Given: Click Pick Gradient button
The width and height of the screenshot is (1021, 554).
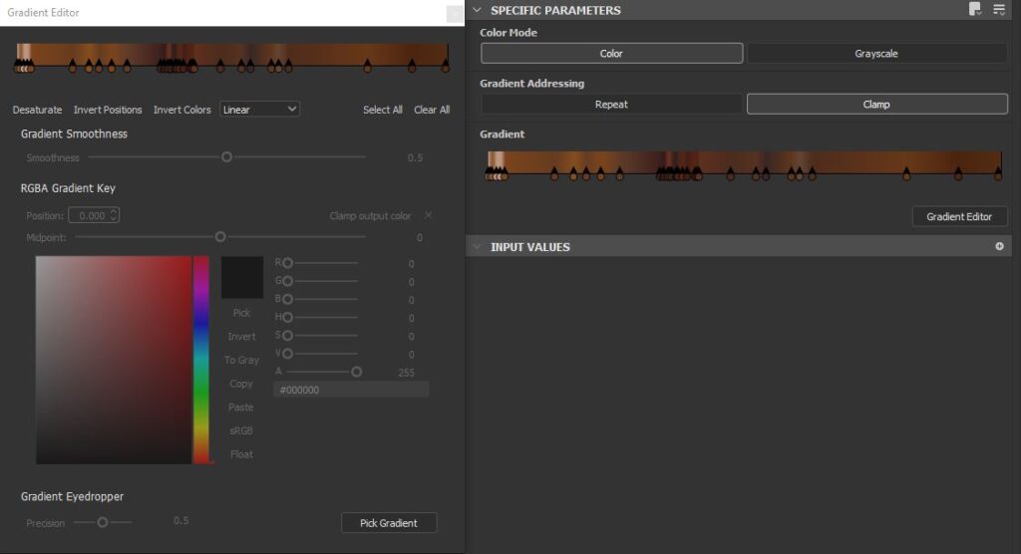Looking at the screenshot, I should tap(389, 523).
